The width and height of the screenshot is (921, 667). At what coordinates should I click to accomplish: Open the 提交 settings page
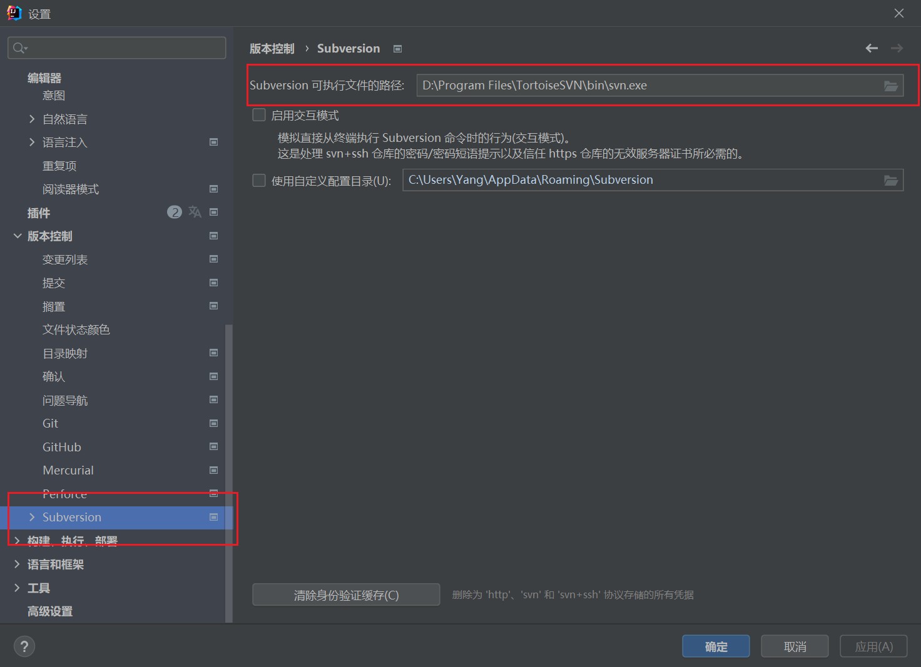pos(54,283)
